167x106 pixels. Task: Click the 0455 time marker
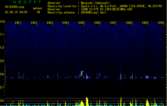[x=82, y=23]
